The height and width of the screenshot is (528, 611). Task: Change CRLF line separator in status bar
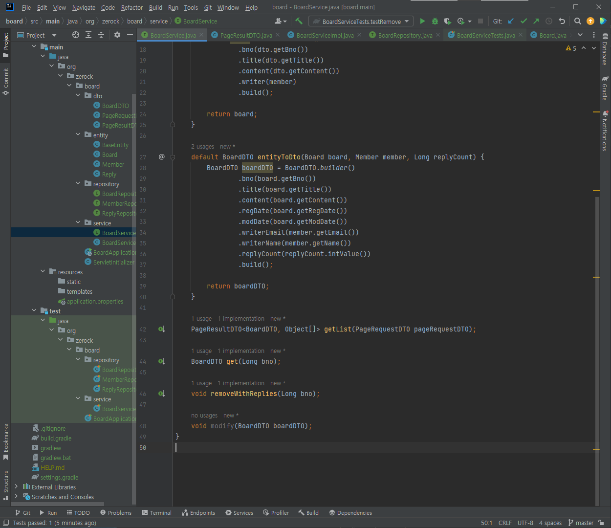pyautogui.click(x=505, y=523)
